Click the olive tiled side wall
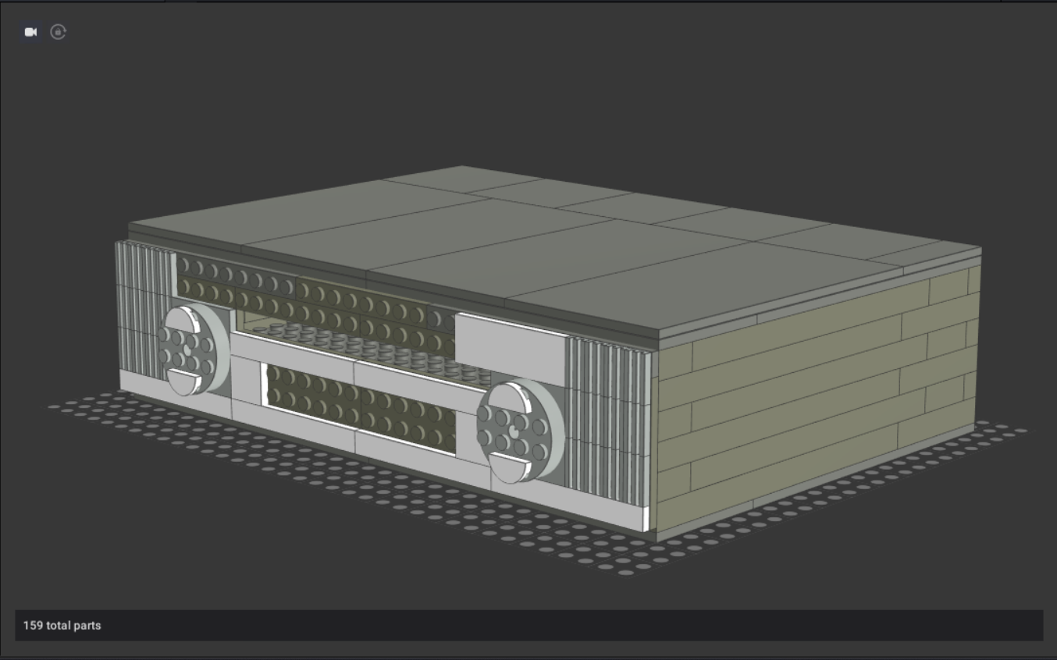The image size is (1057, 660). [x=812, y=390]
